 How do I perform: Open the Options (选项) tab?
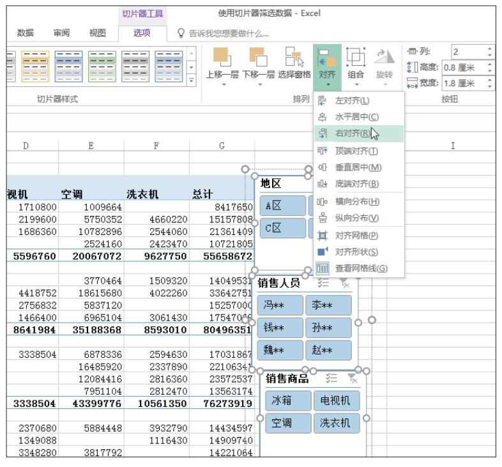click(142, 33)
